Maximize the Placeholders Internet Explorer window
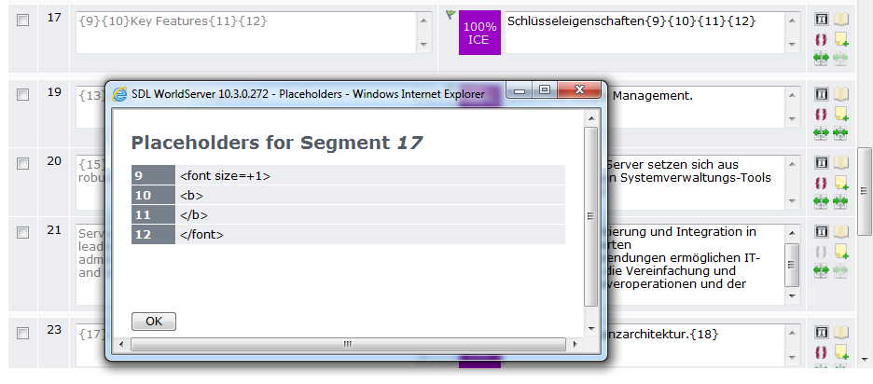The width and height of the screenshot is (873, 384). (545, 90)
